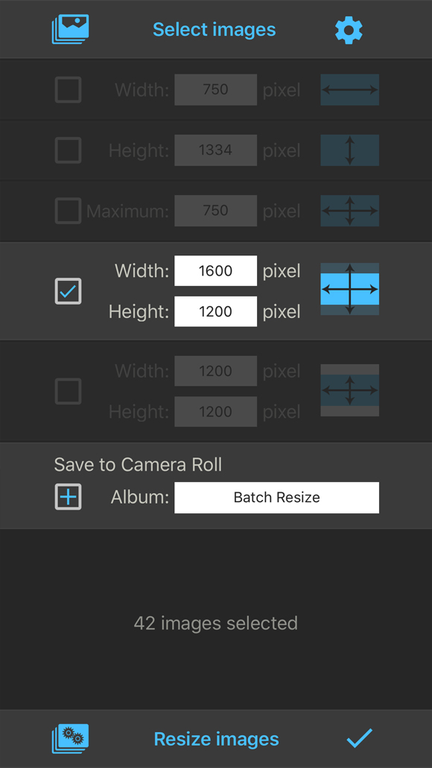Uncheck the 1600 by 1200 option checkbox
The width and height of the screenshot is (432, 768).
click(68, 291)
